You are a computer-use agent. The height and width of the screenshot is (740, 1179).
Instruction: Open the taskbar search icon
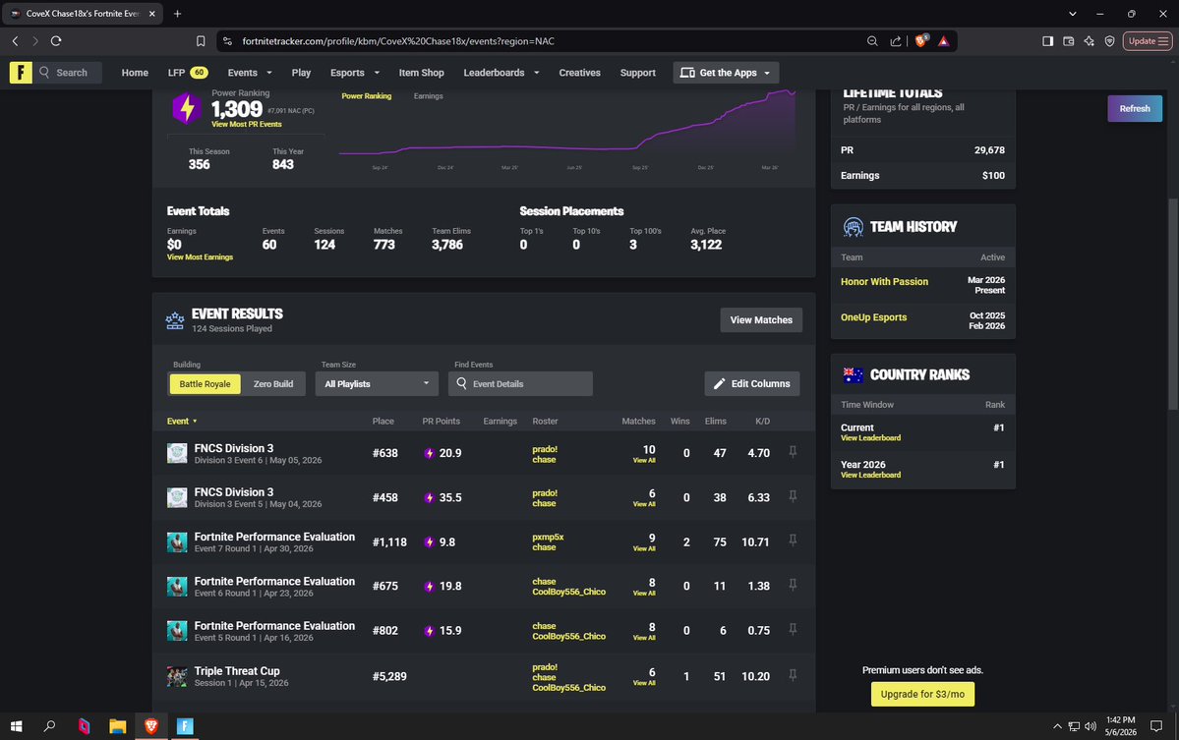49,725
